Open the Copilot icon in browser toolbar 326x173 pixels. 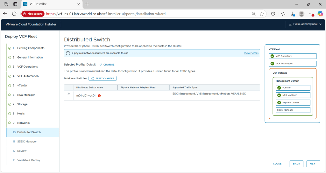tap(320, 14)
